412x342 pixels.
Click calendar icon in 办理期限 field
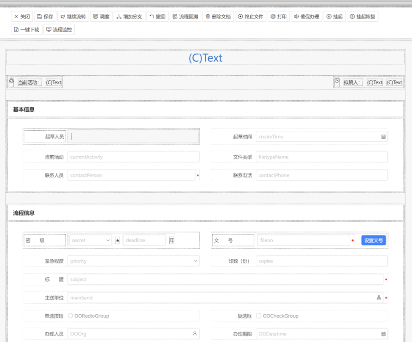pyautogui.click(x=383, y=334)
